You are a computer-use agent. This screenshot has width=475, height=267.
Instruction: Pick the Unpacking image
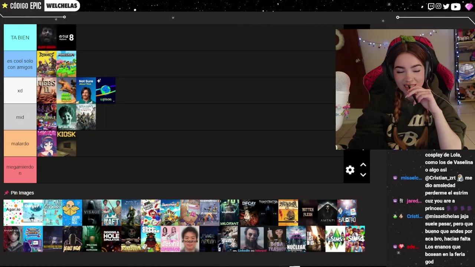pos(190,213)
